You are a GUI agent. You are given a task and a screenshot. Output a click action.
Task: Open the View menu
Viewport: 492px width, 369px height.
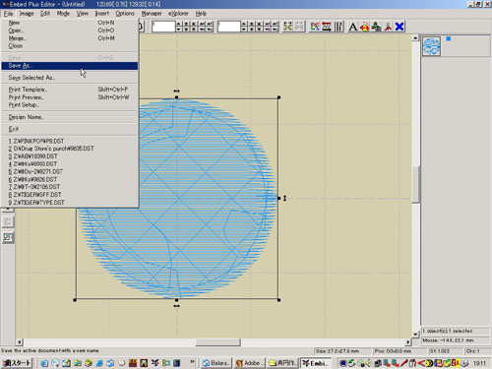click(83, 14)
